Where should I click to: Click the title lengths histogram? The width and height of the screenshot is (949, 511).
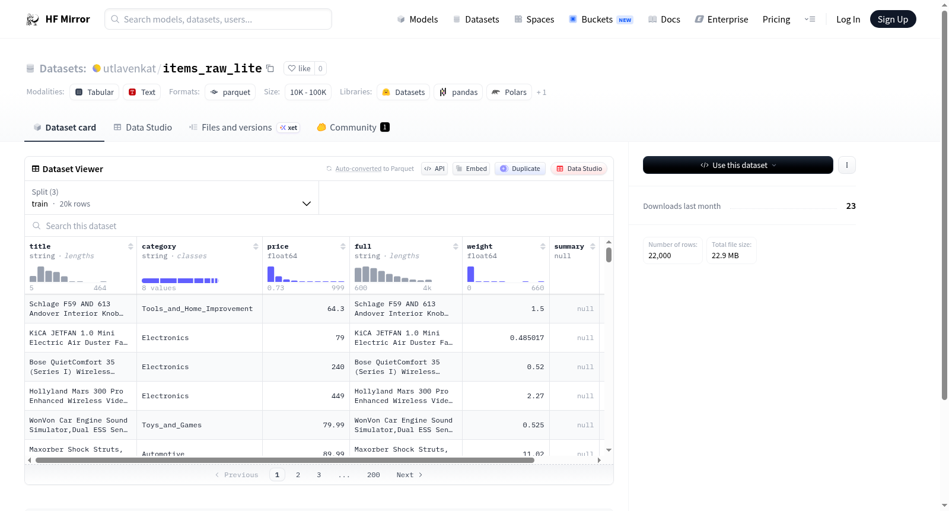pyautogui.click(x=68, y=274)
